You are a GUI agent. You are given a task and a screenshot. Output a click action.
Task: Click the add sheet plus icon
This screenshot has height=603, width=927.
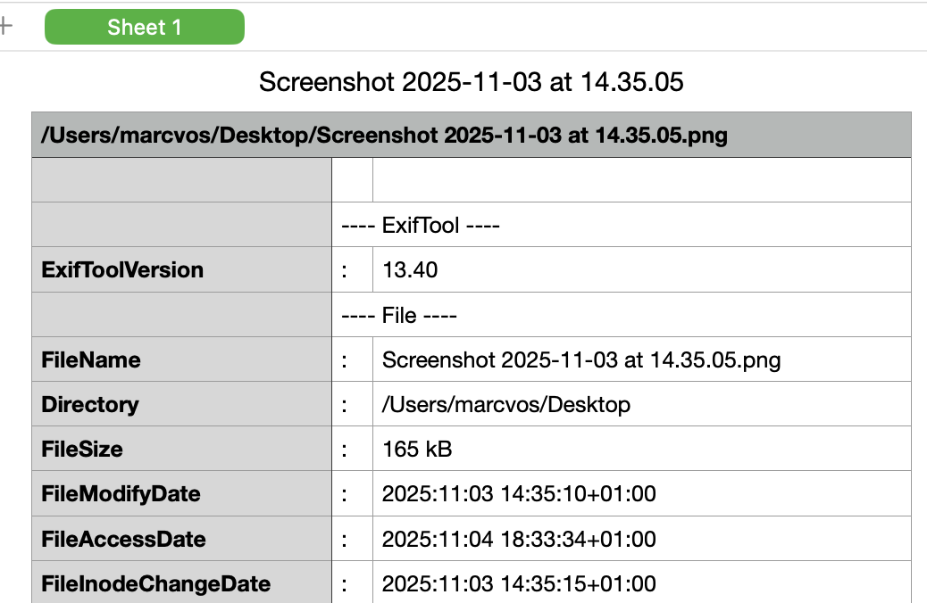coord(5,27)
